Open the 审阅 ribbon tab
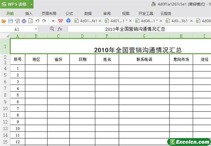Screen dimensions: 211x146 click(x=107, y=13)
